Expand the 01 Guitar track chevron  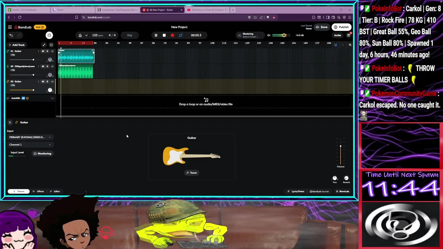pyautogui.click(x=52, y=51)
